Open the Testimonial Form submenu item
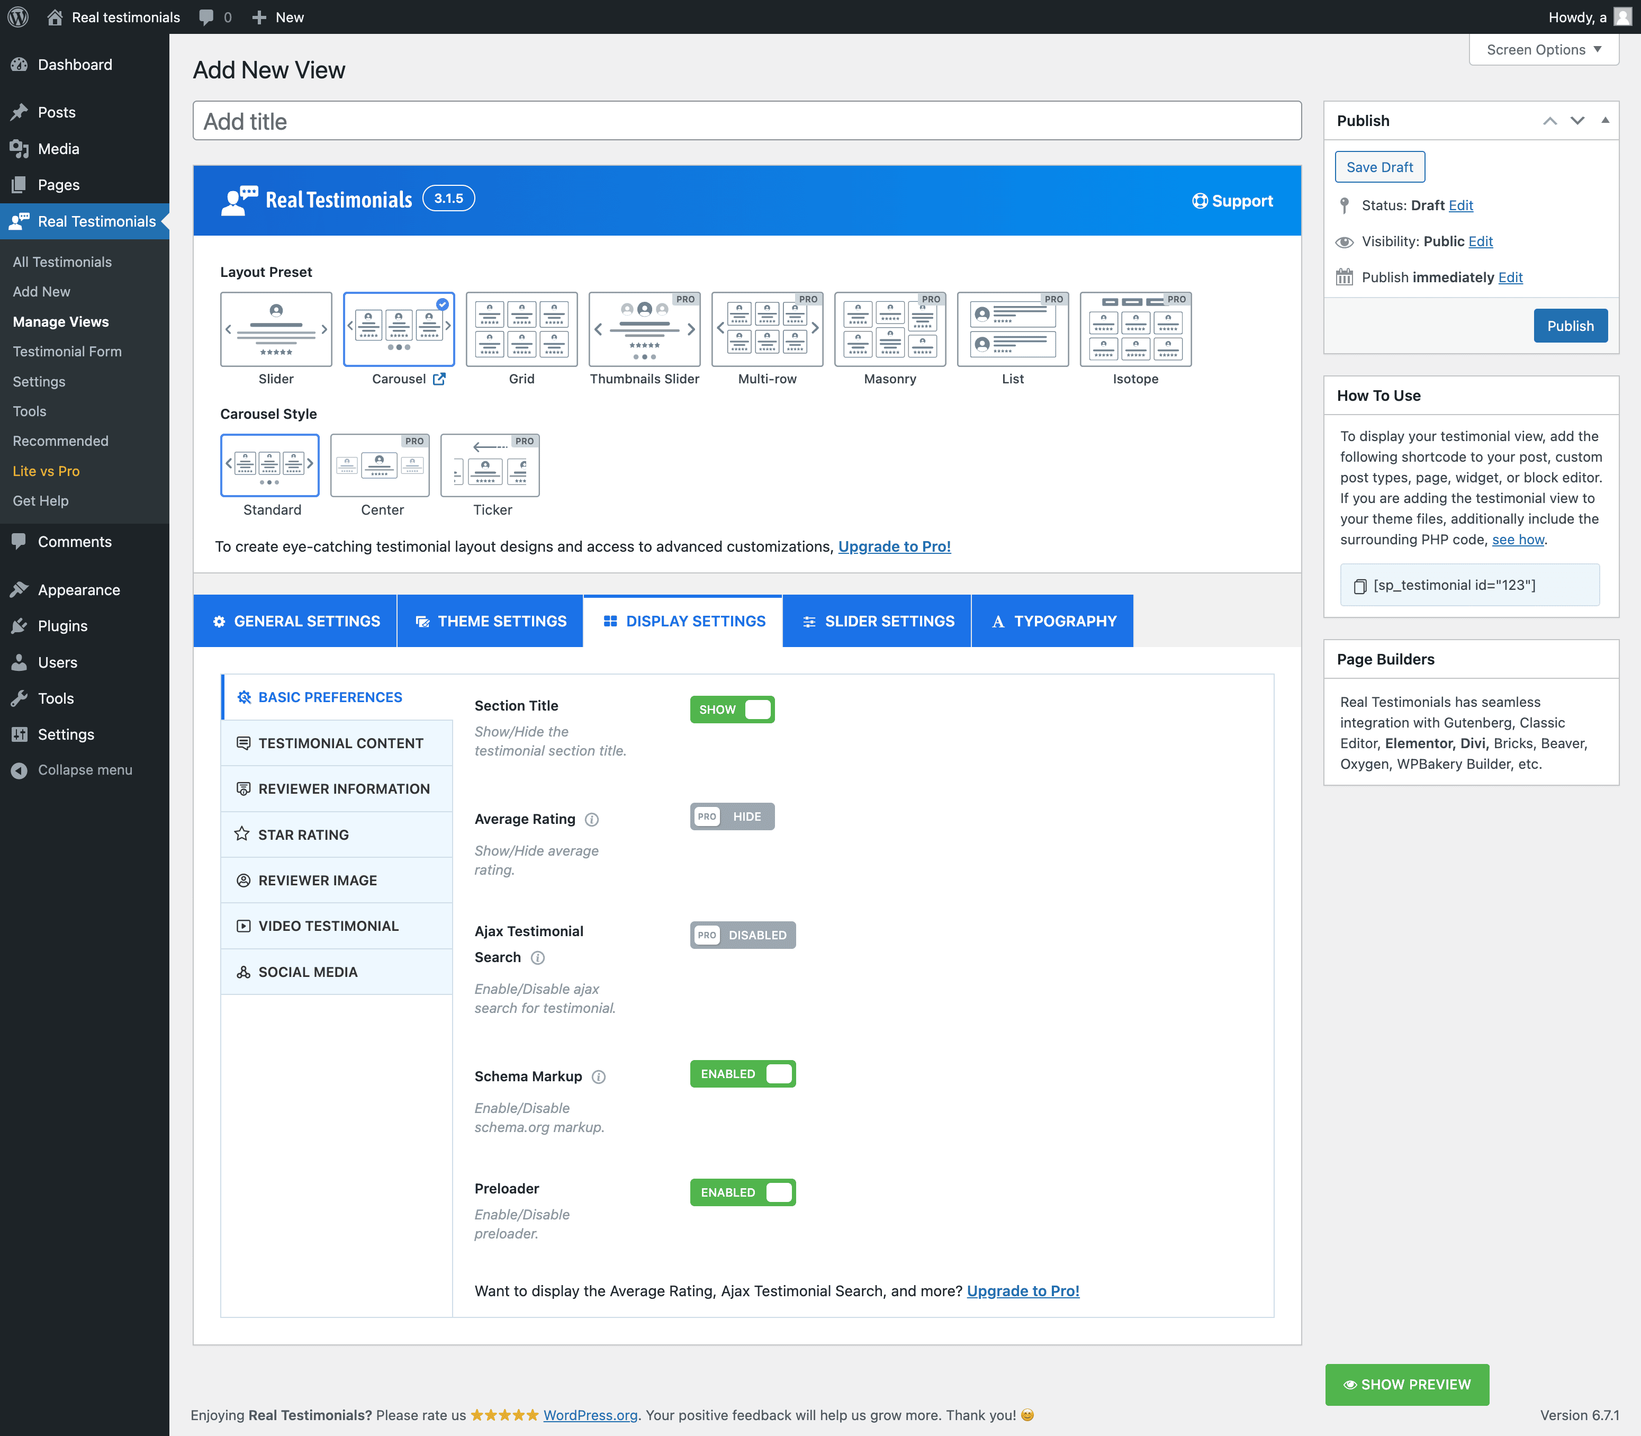Screen dimensions: 1641x1436 tap(67, 351)
